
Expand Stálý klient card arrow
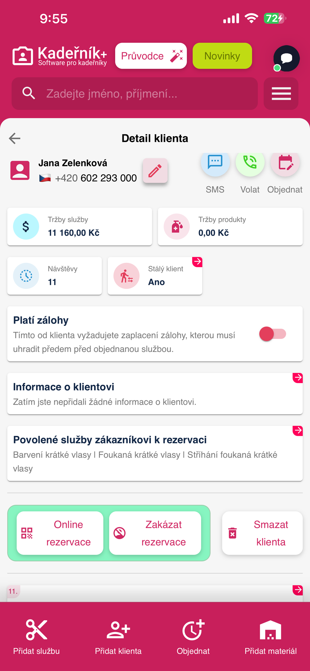tap(197, 262)
